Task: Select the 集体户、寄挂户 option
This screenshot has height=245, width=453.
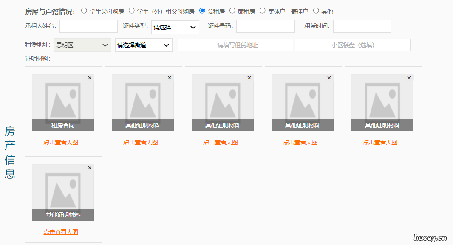Action: tap(263, 11)
